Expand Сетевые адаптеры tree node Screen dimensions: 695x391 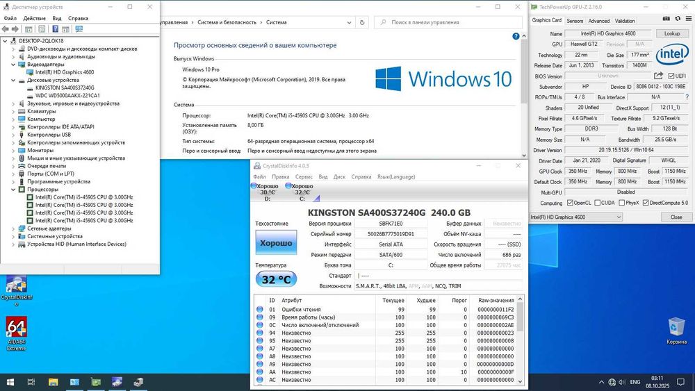(13, 228)
